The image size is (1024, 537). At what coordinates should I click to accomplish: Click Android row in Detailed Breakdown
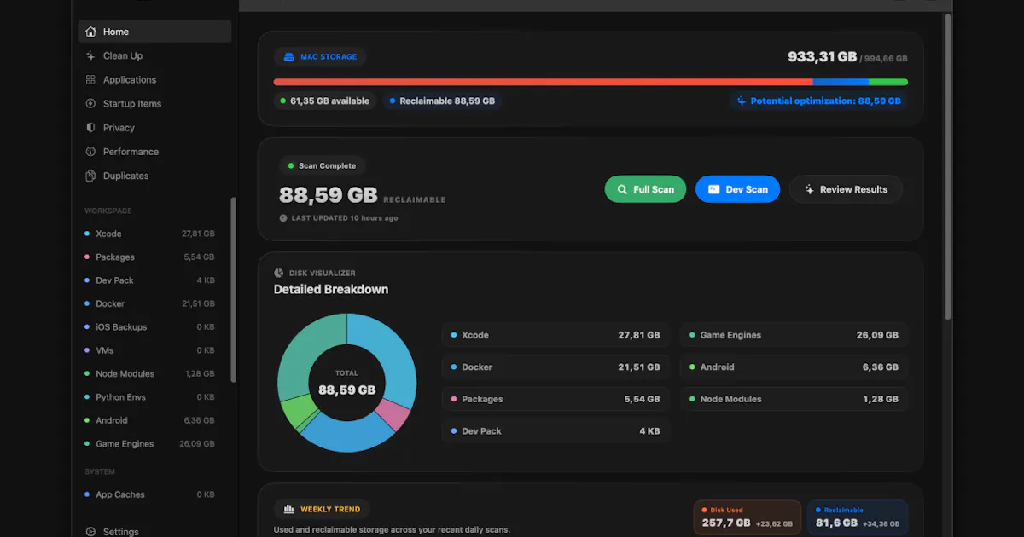tap(794, 367)
